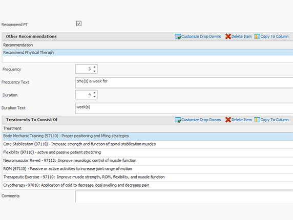Decrease Frequency value with down arrow
Image resolution: width=293 pixels, height=220 pixels.
click(95, 71)
